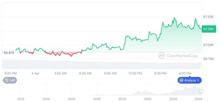
Task: Click the 6:00 PM time axis label
Action: pyautogui.click(x=185, y=73)
